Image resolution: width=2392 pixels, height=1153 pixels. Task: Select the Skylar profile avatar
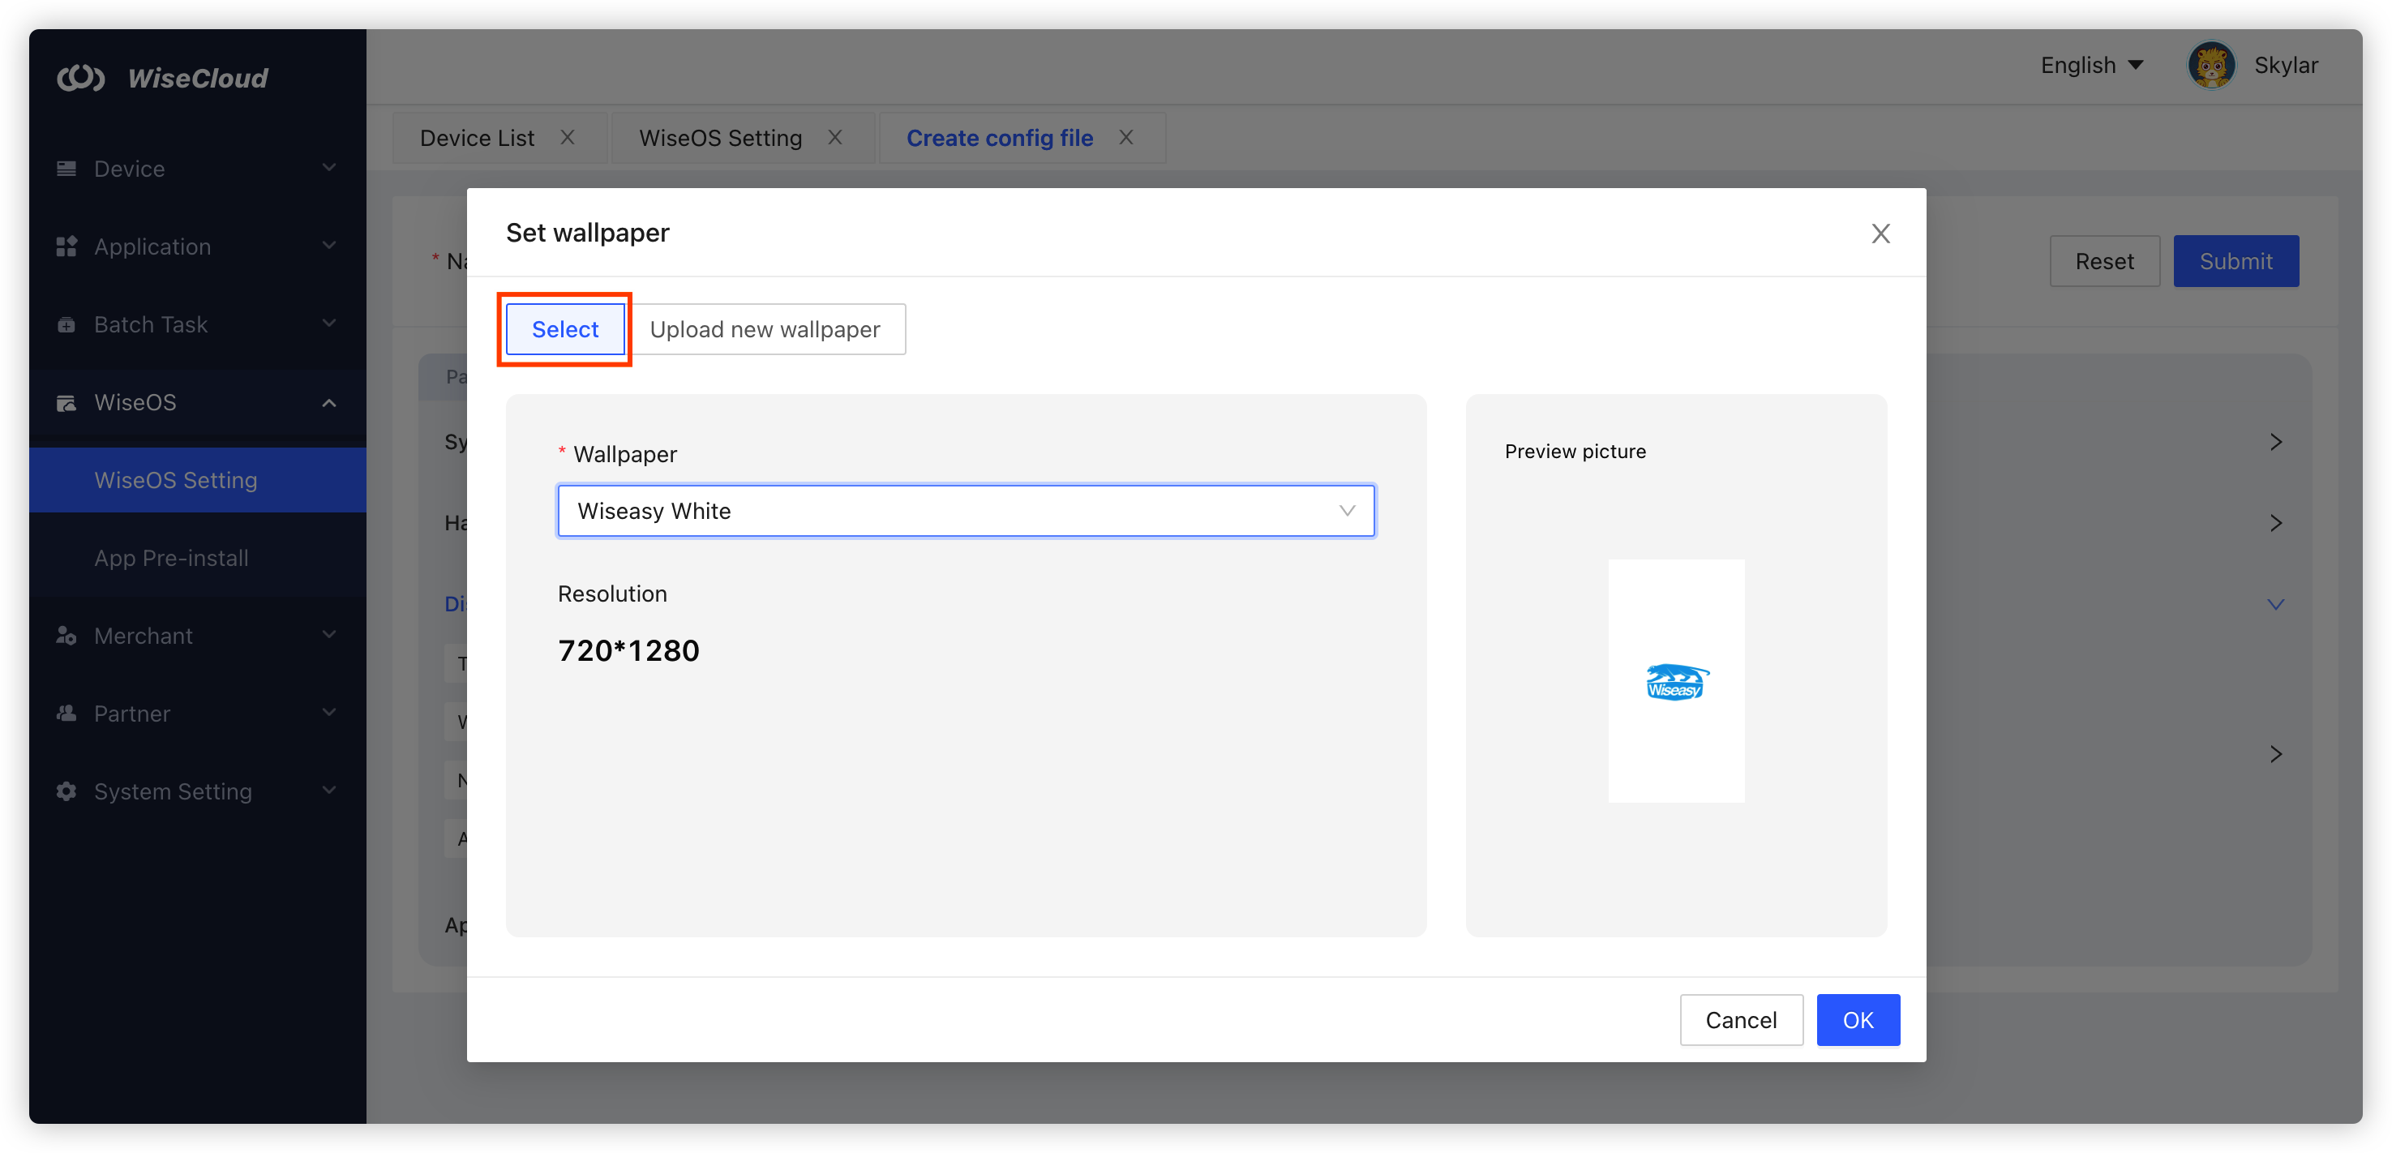point(2212,65)
